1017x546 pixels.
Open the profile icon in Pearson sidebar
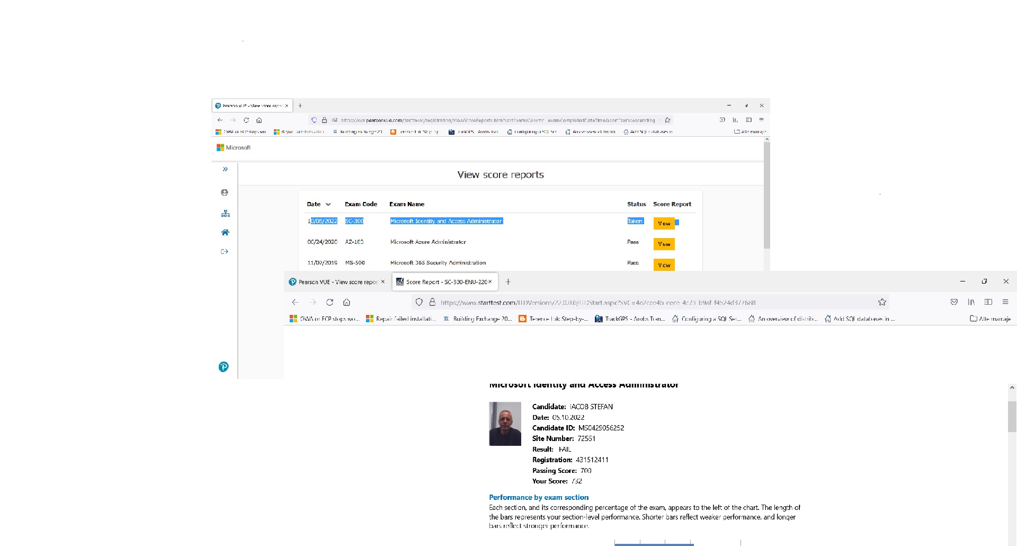coord(225,192)
